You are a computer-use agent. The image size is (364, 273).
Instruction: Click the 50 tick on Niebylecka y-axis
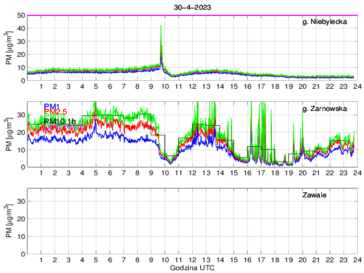20,15
